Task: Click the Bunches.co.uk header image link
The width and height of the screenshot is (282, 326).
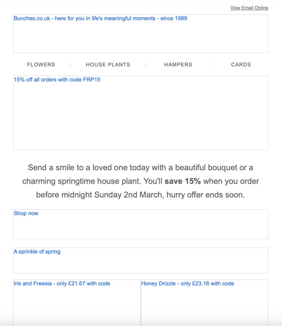Action: coord(141,33)
